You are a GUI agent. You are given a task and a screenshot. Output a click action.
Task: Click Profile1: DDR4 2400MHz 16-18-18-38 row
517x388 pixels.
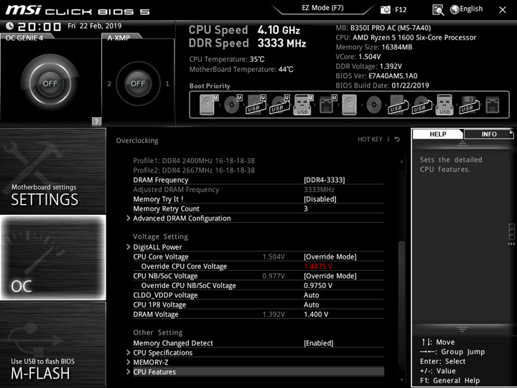coord(194,161)
